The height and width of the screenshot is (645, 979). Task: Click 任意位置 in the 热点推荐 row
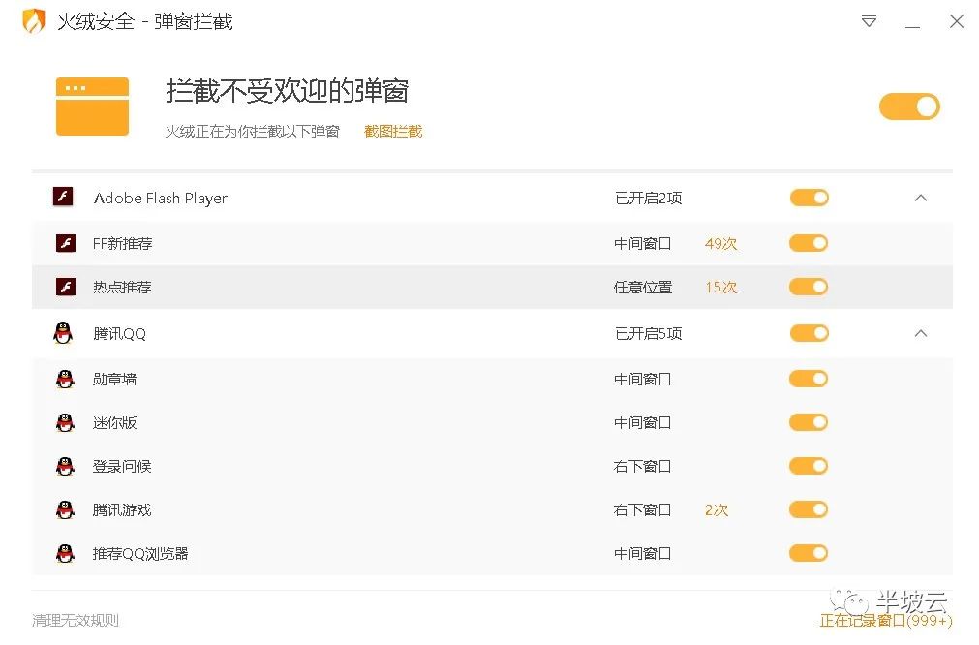pyautogui.click(x=642, y=288)
